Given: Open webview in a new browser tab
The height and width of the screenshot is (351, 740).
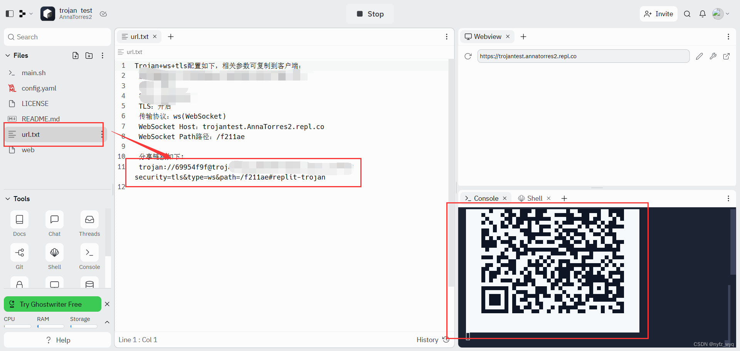Looking at the screenshot, I should tap(727, 56).
